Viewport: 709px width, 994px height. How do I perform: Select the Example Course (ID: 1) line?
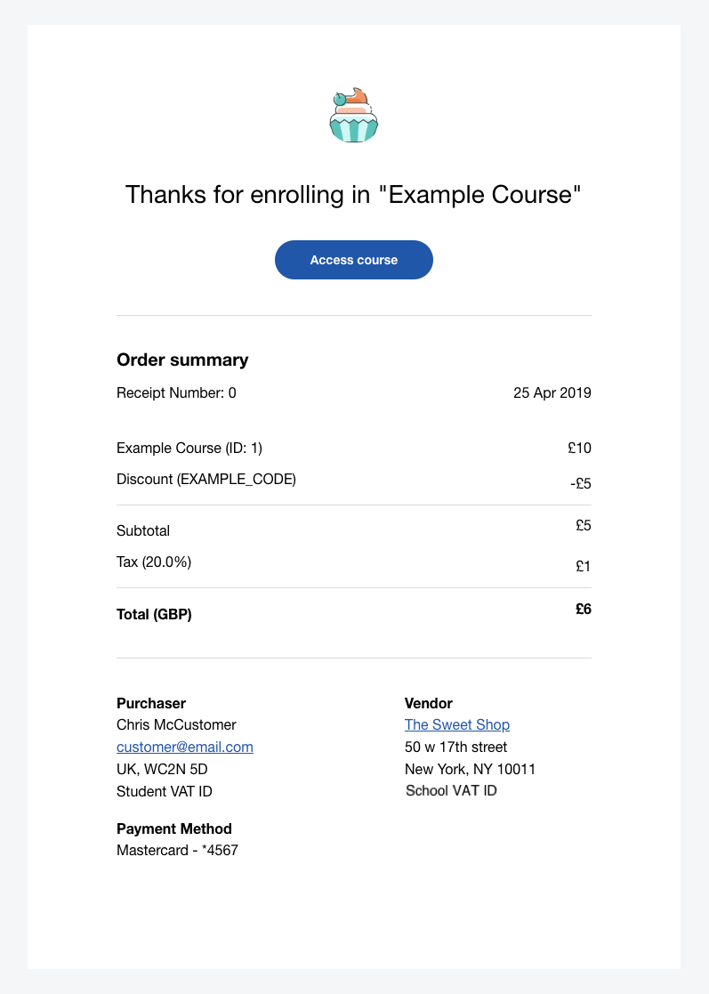[x=189, y=449]
